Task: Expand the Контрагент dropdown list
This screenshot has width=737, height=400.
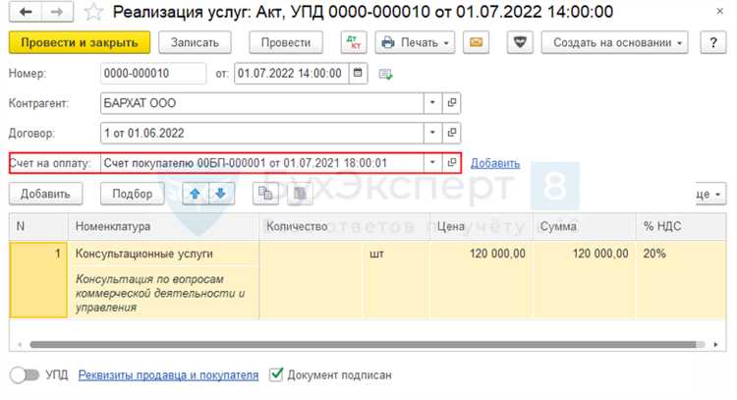Action: click(432, 103)
